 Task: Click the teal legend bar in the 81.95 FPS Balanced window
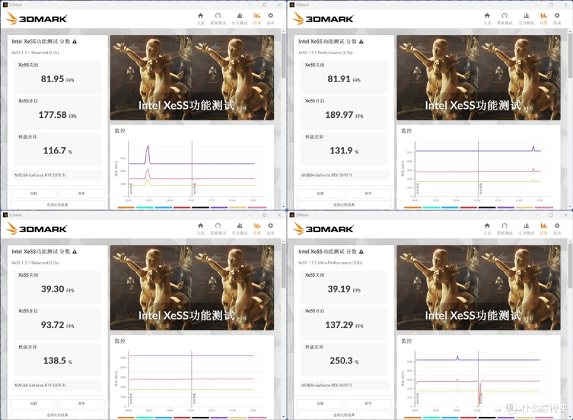(x=145, y=208)
